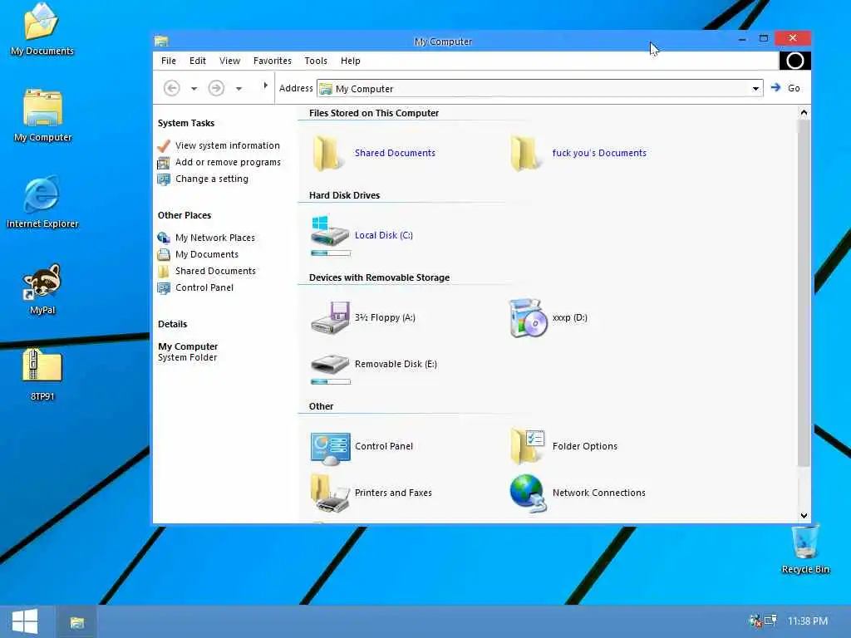Viewport: 851px width, 638px height.
Task: Click the circular throbber logo icon
Action: (x=795, y=61)
